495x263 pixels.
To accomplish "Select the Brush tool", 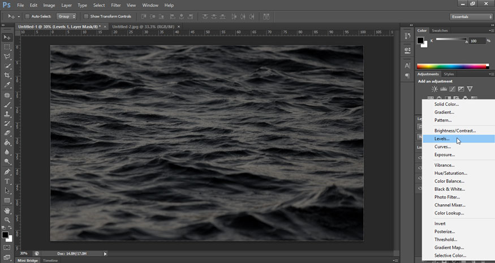I will (x=7, y=105).
